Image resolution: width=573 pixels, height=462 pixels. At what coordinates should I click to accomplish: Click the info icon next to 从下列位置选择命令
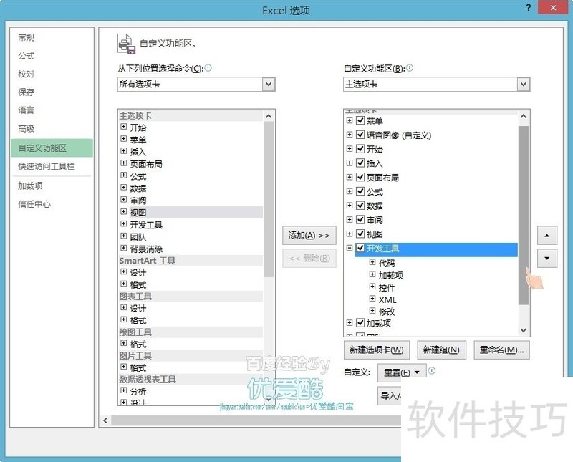pos(208,69)
